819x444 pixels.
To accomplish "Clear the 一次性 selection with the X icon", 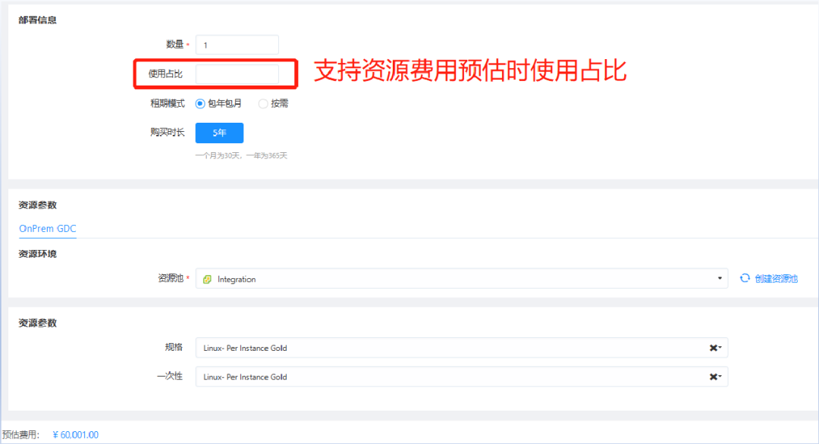I will [x=711, y=377].
